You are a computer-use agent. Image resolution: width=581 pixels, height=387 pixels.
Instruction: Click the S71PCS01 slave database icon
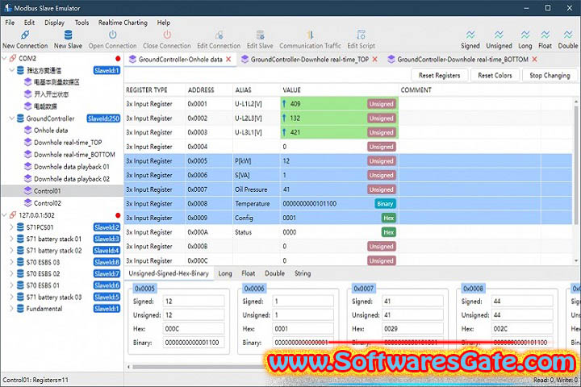(x=20, y=227)
